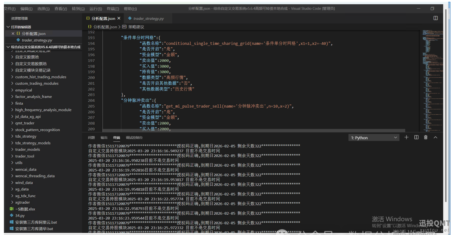Screen dimensions: 453x235
Task: Open the stock_pattern_recognition folder
Action: pos(38,130)
